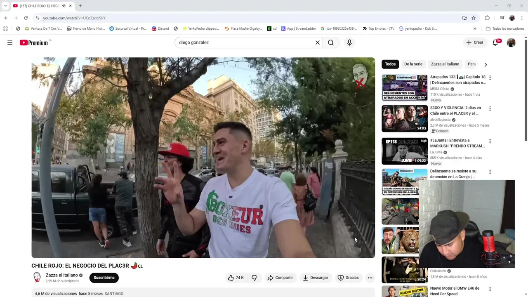Dislike the video with thumbs-down button
Viewport: 528px width, 297px height.
pos(255,278)
